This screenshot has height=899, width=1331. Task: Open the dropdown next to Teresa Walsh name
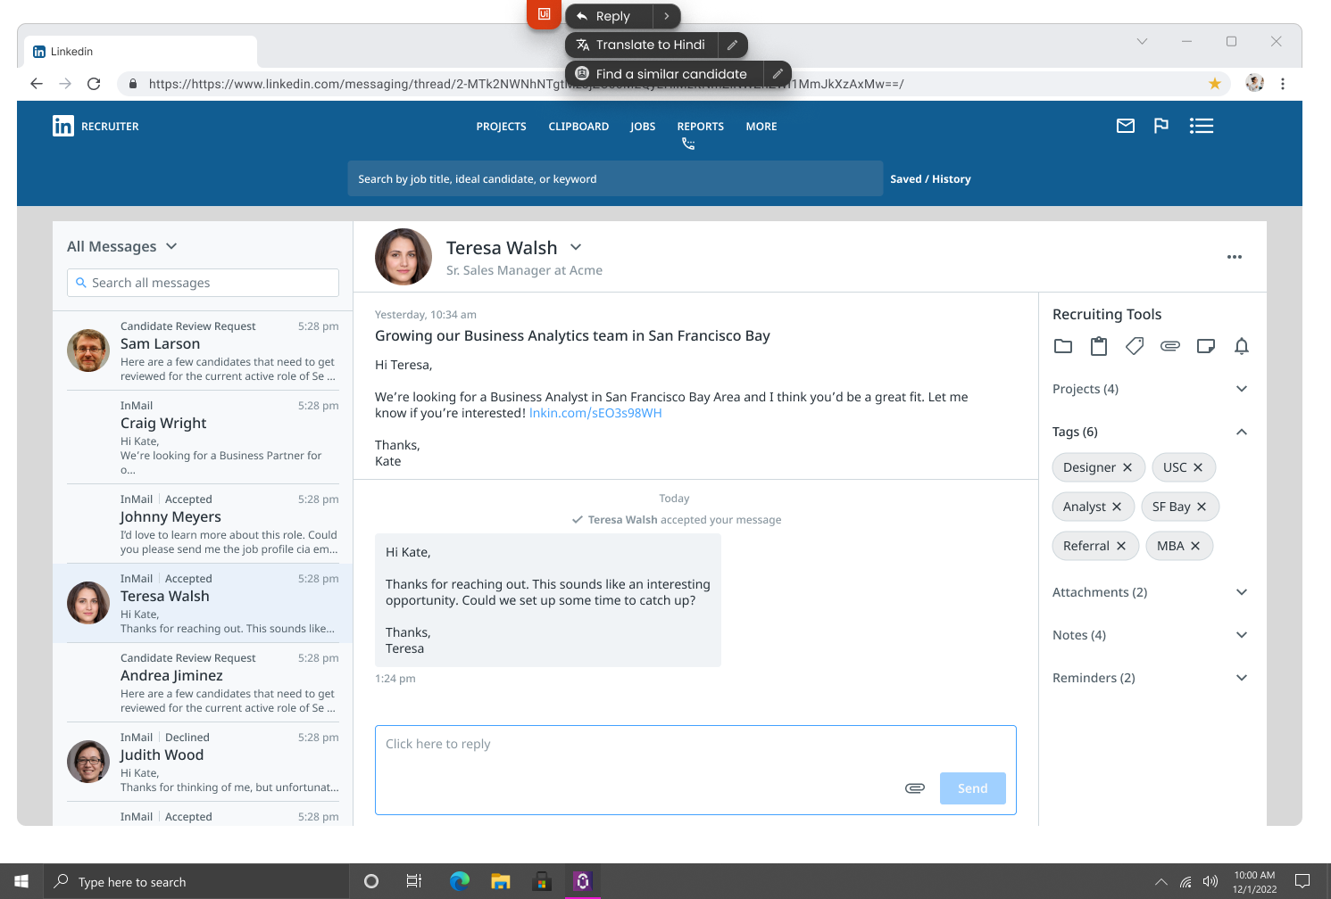[x=576, y=247]
